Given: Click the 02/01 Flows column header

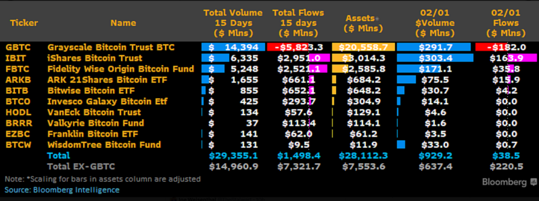Looking at the screenshot, I should click(x=506, y=23).
